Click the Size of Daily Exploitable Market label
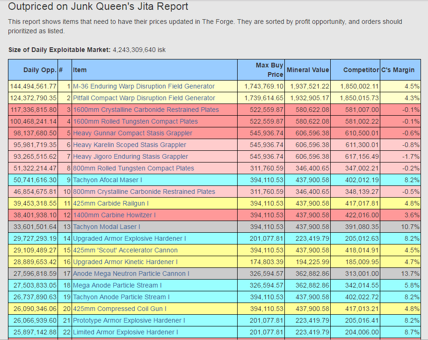Screen dimensions: 428x340 [59, 50]
